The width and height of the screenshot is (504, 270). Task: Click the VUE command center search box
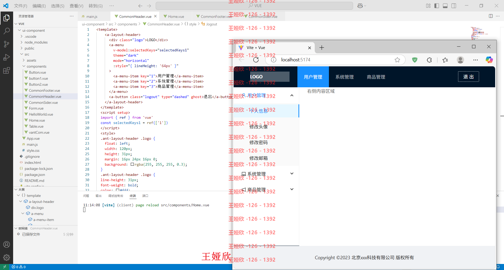point(254,6)
